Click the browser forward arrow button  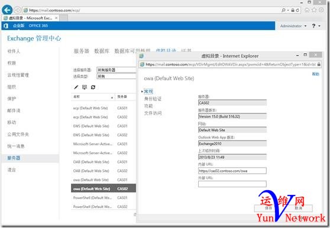(18, 10)
